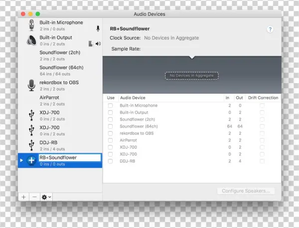Click the Sample Rate label
Image resolution: width=299 pixels, height=228 pixels.
[x=126, y=49]
